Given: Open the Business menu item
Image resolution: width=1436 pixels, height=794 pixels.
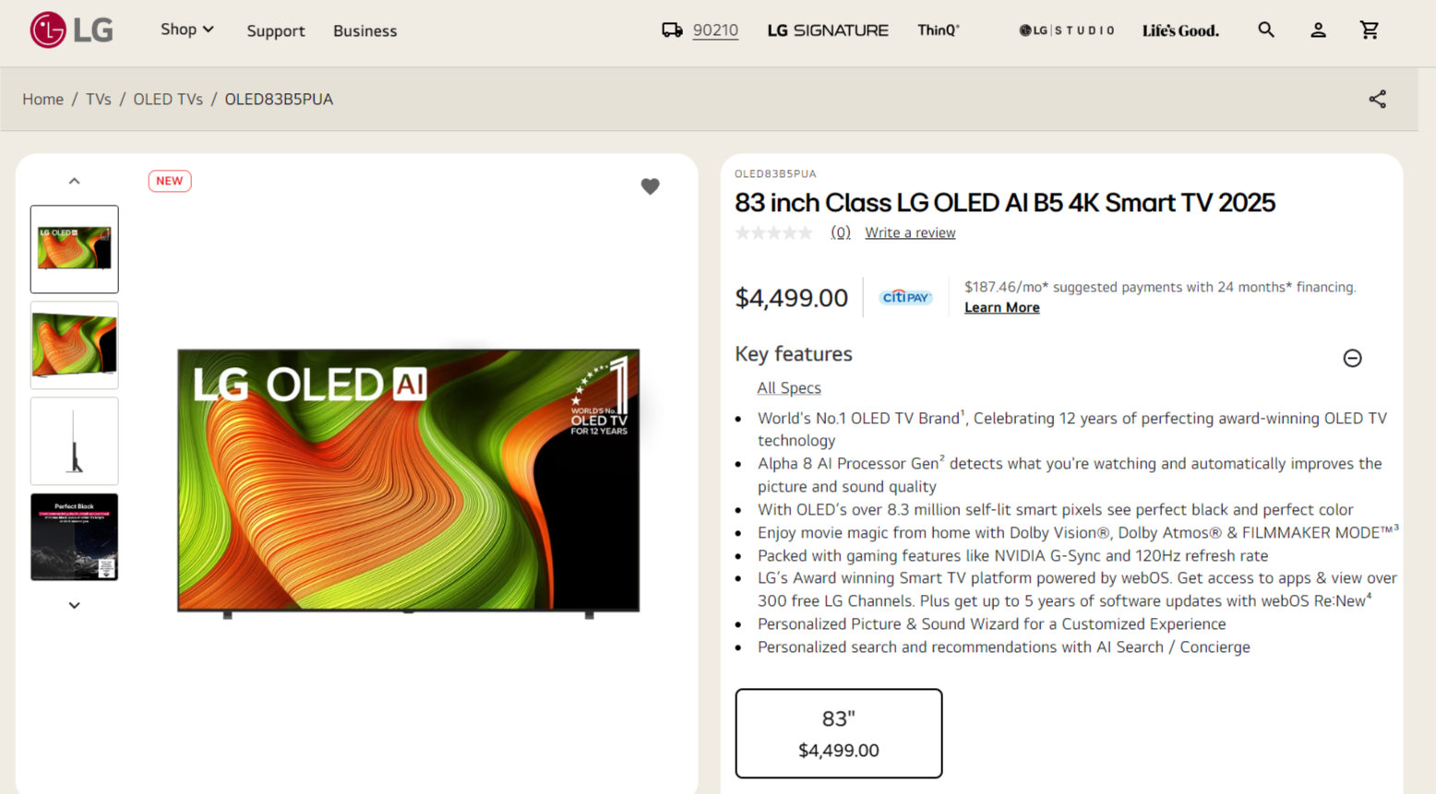Looking at the screenshot, I should [365, 30].
